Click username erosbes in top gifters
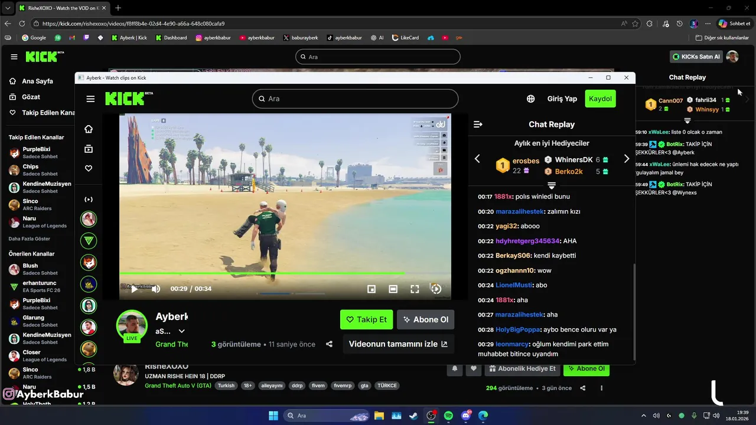Screen dimensions: 756x425 click(526, 161)
